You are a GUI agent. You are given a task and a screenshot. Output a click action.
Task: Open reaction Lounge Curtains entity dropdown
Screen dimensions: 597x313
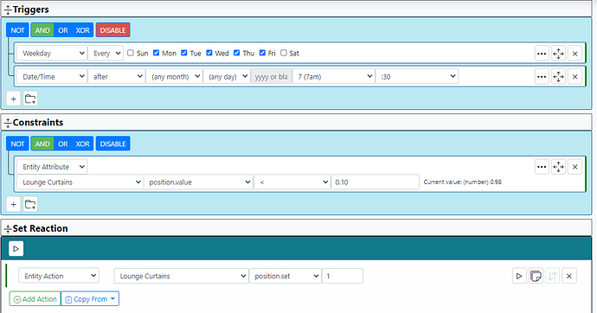click(x=181, y=276)
